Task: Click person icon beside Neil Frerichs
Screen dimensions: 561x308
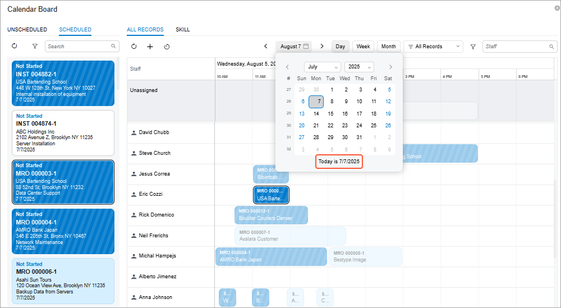Action: 134,236
